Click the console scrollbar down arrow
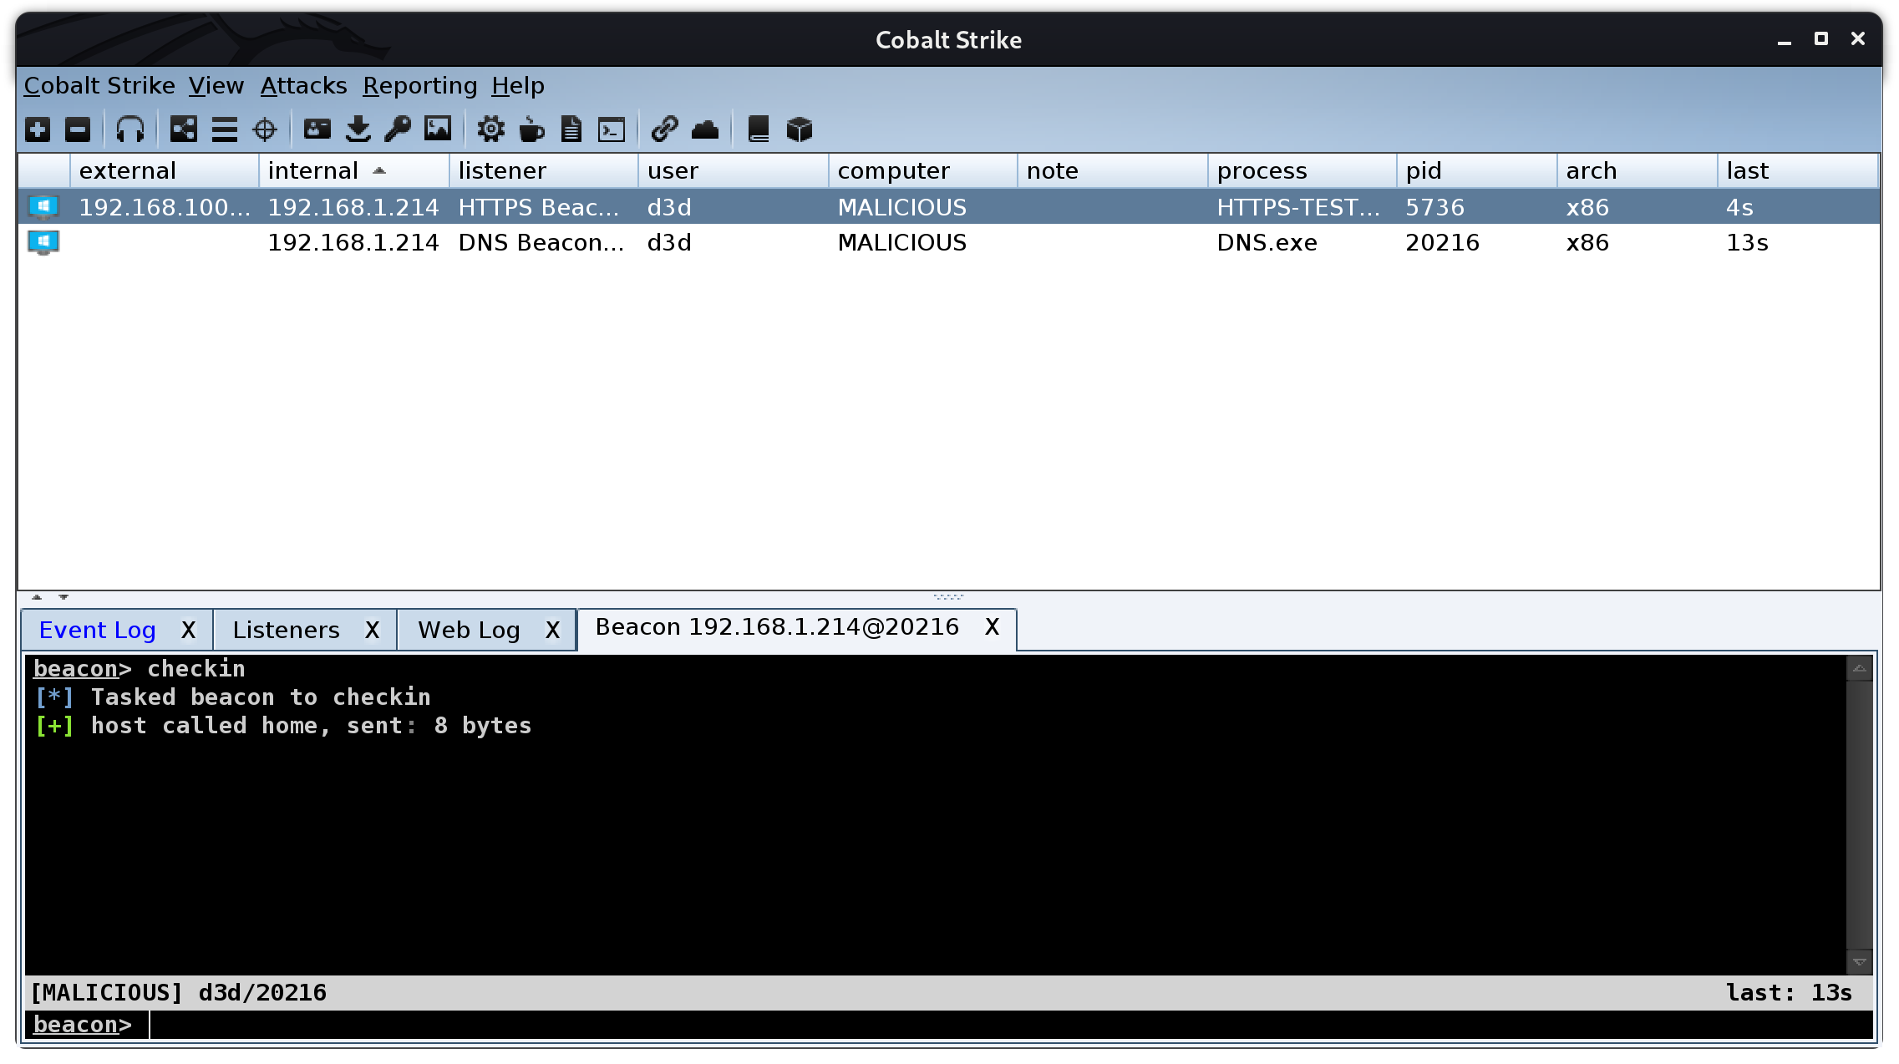This screenshot has height=1064, width=1899. coord(1860,962)
